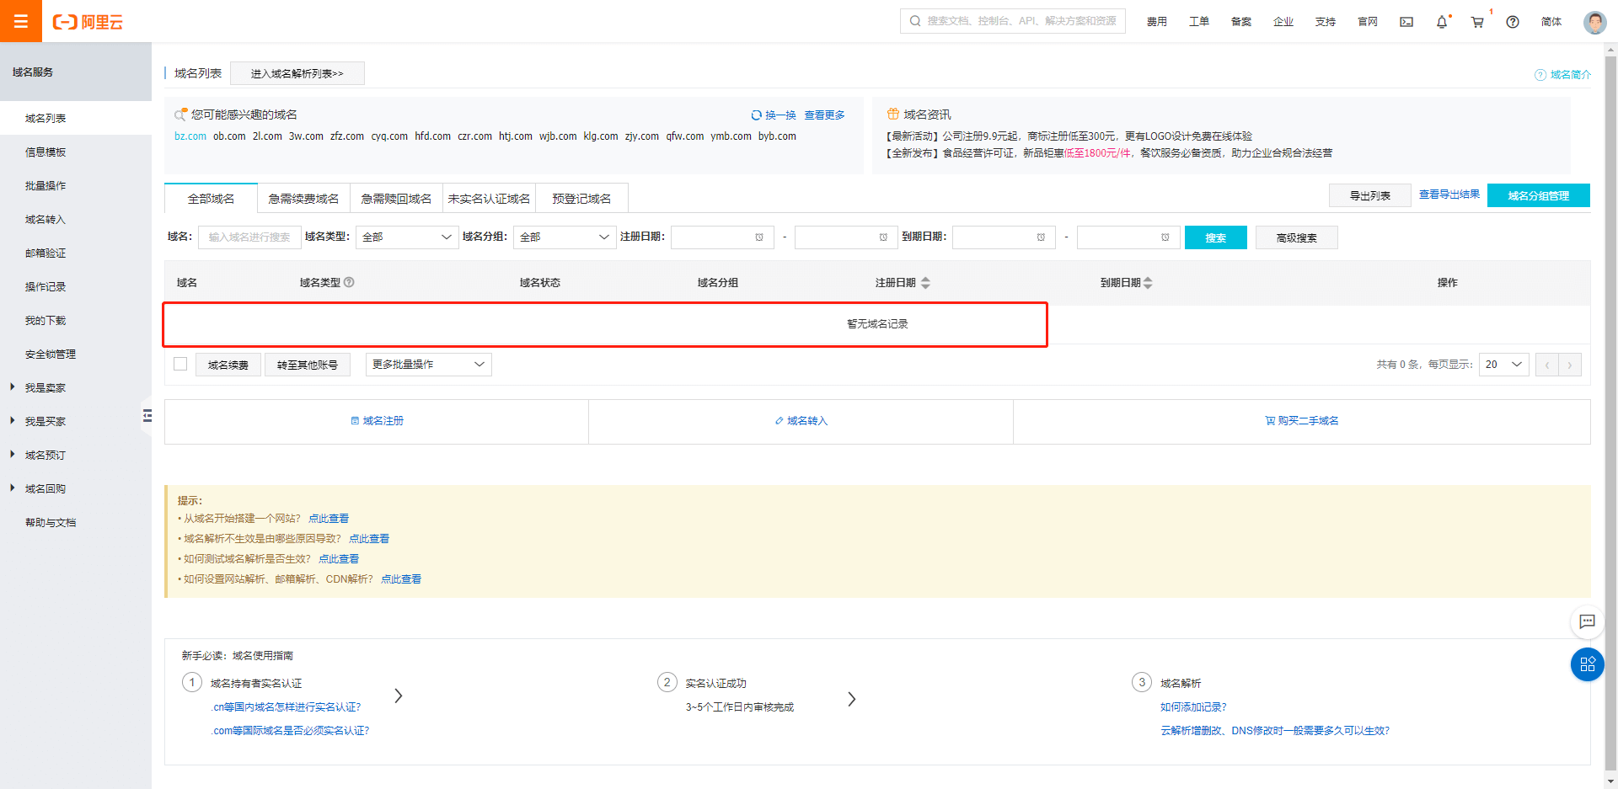1618x789 pixels.
Task: Switch to the 急需赎回域名 tab
Action: 396,199
